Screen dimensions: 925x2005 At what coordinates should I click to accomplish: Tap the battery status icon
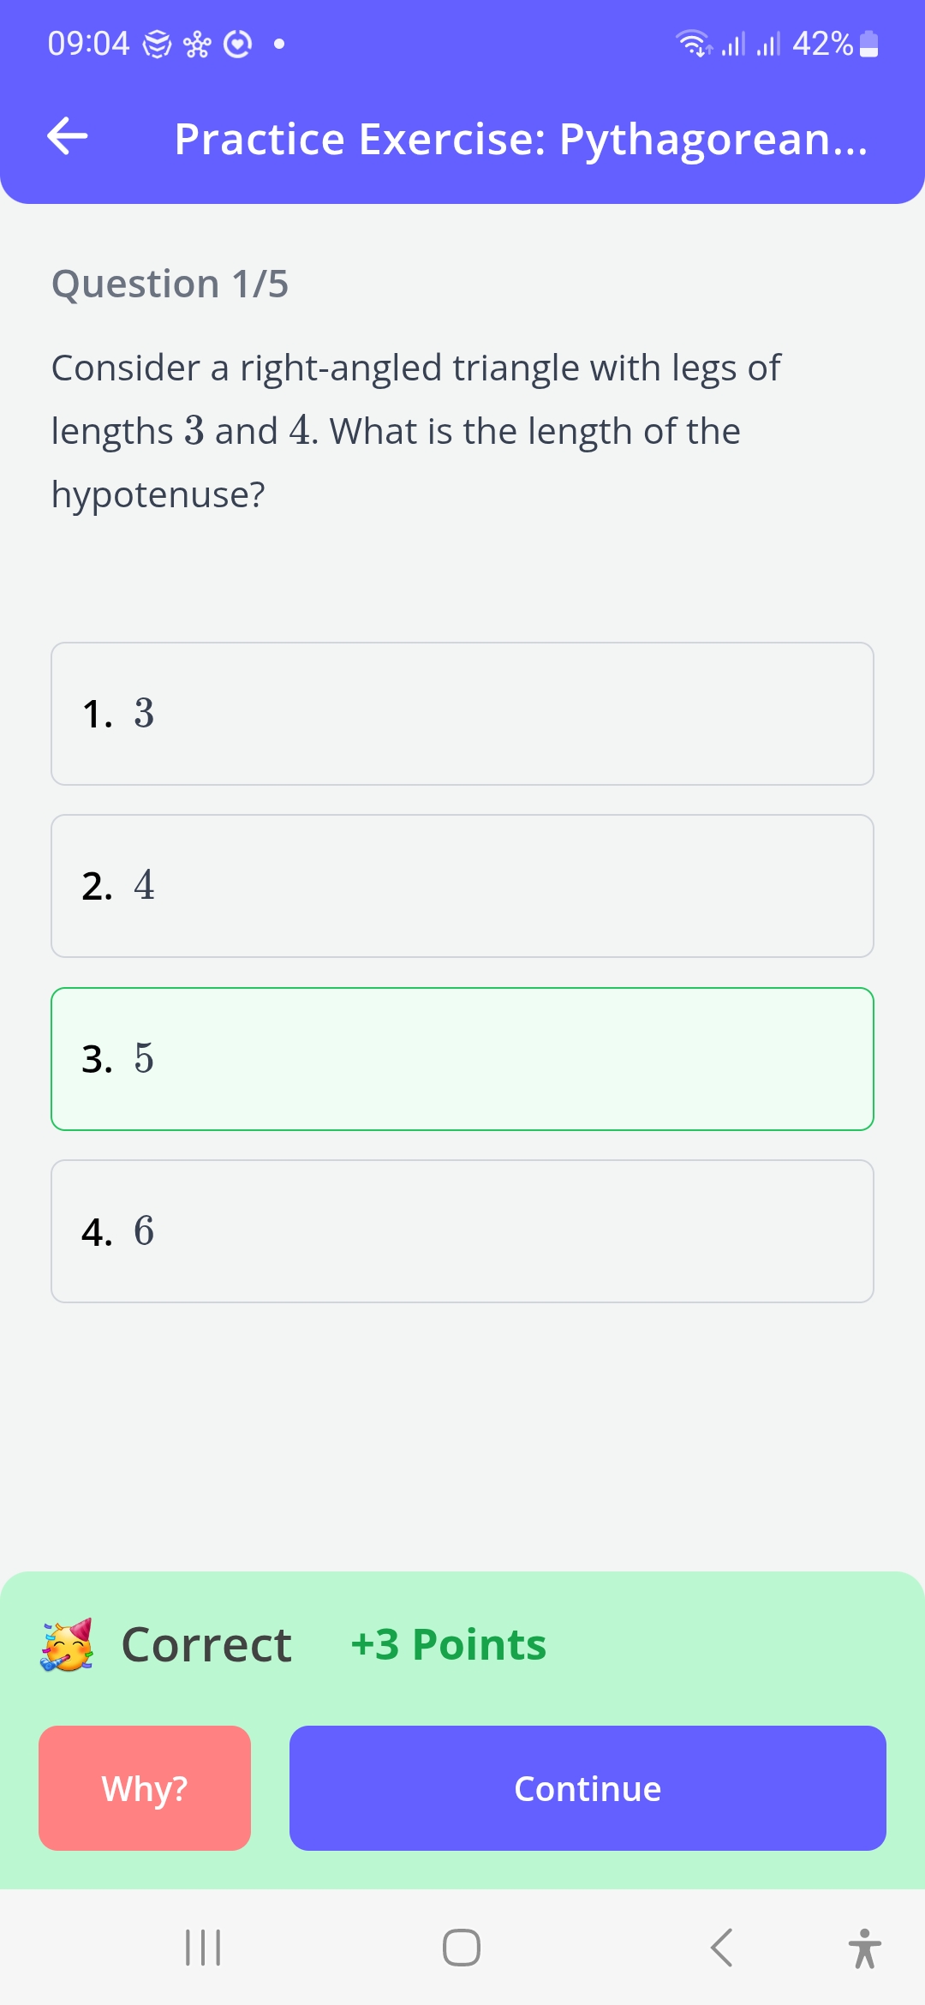click(868, 44)
